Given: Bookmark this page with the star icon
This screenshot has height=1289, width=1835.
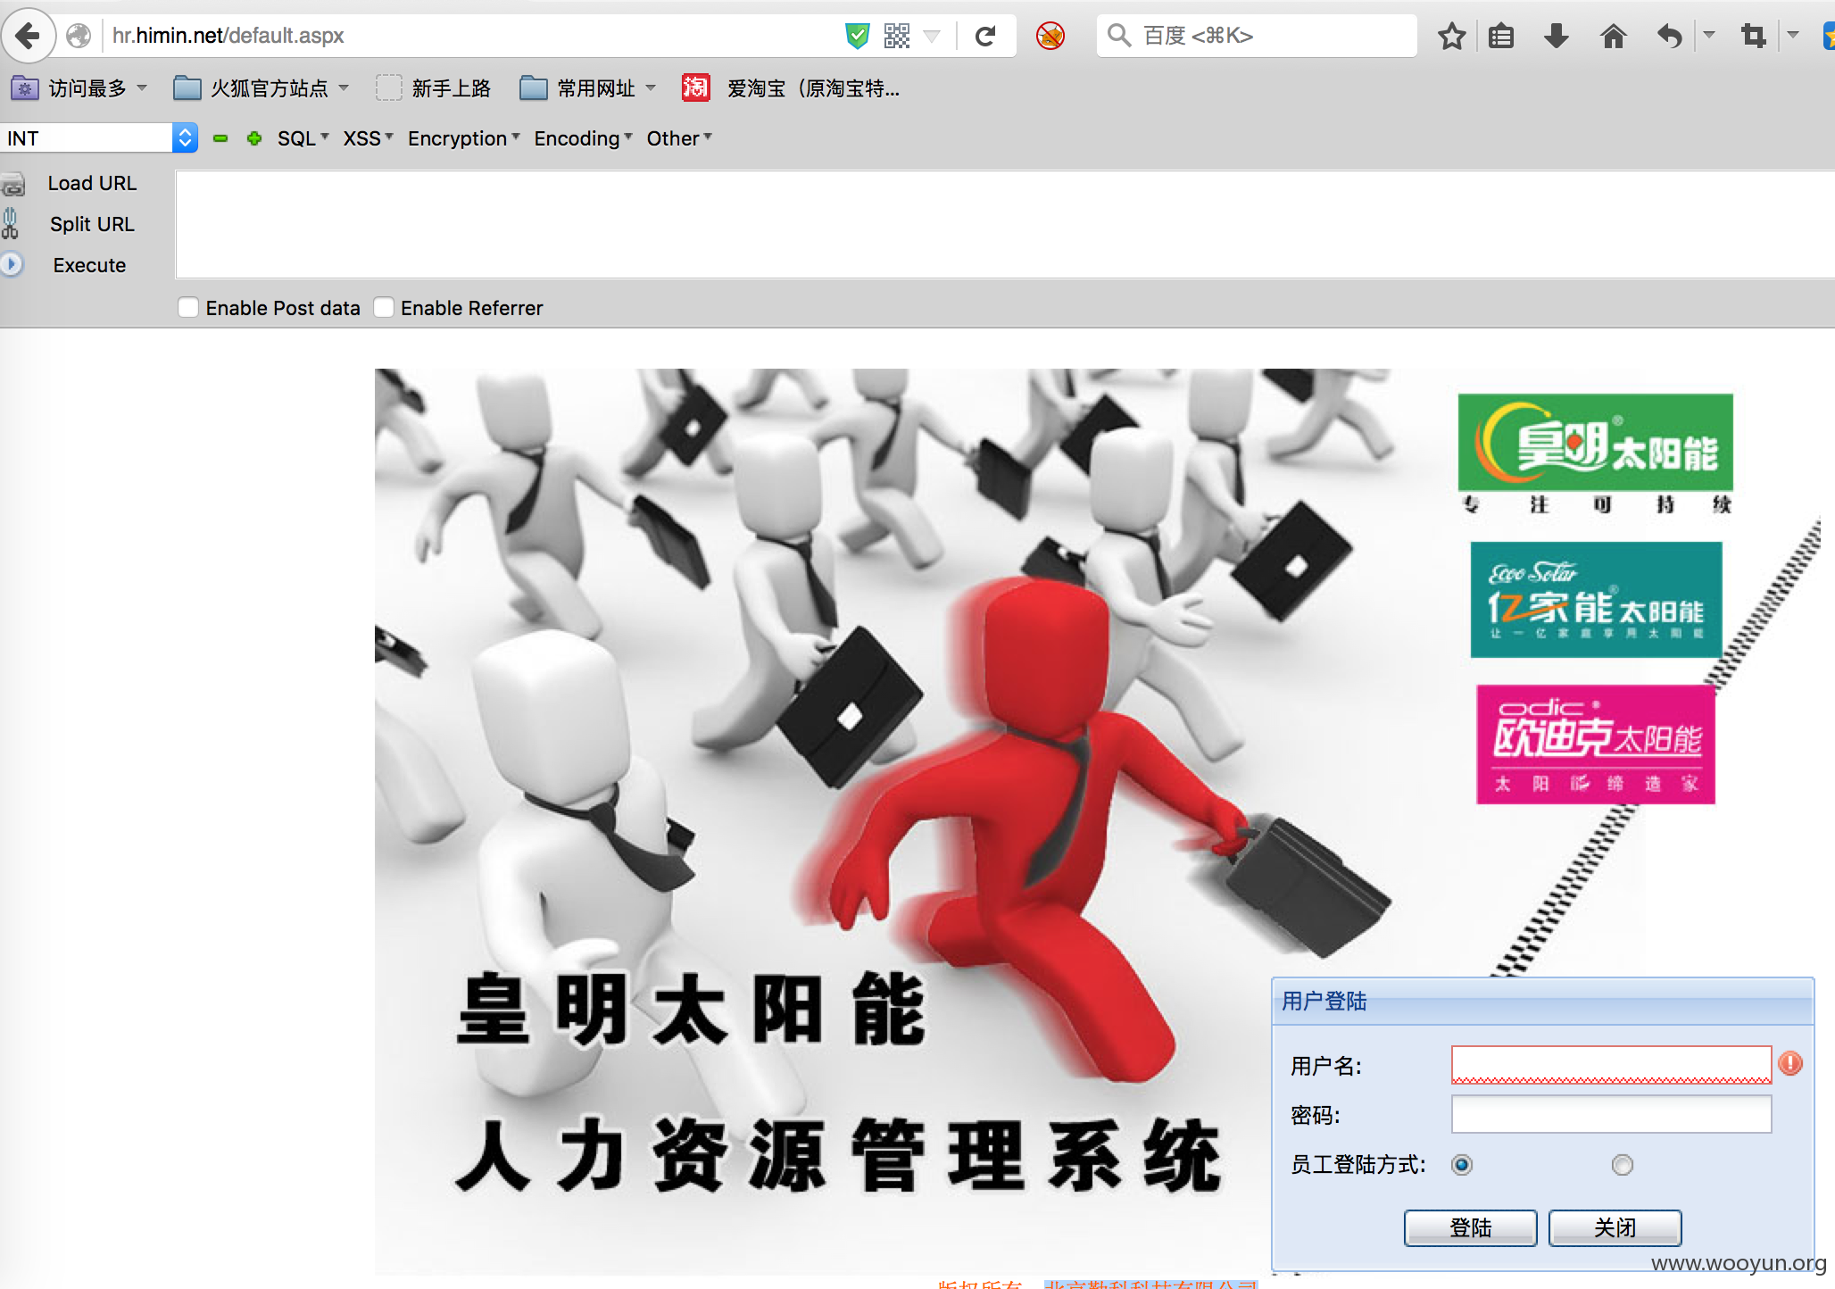Looking at the screenshot, I should 1451,36.
